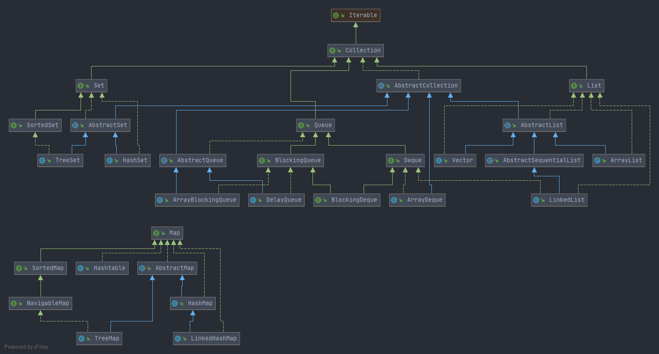This screenshot has height=354, width=659.
Task: Click the DelayQueue class node
Action: tap(276, 200)
